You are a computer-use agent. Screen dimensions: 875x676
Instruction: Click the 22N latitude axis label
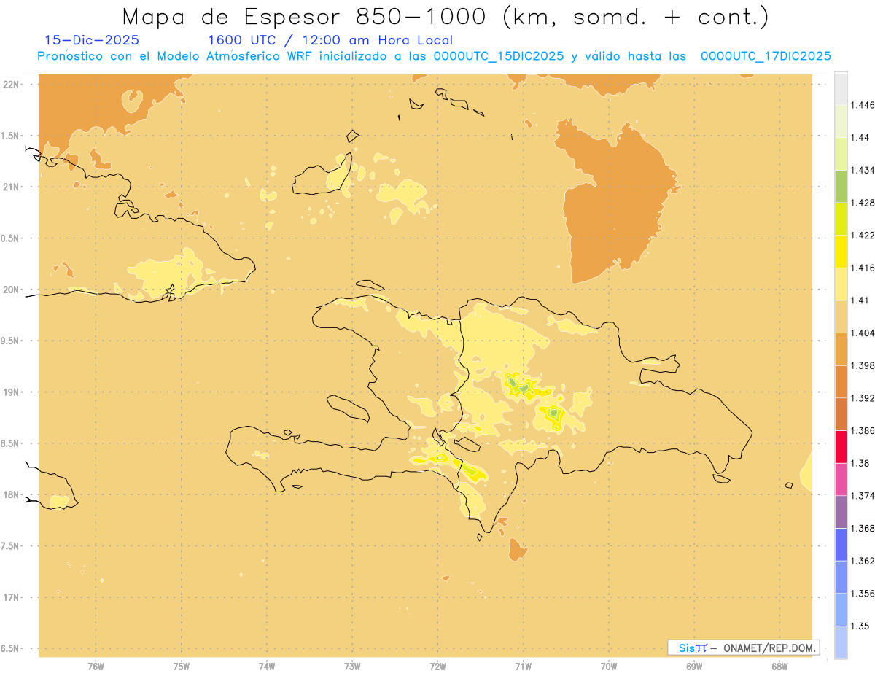(11, 85)
